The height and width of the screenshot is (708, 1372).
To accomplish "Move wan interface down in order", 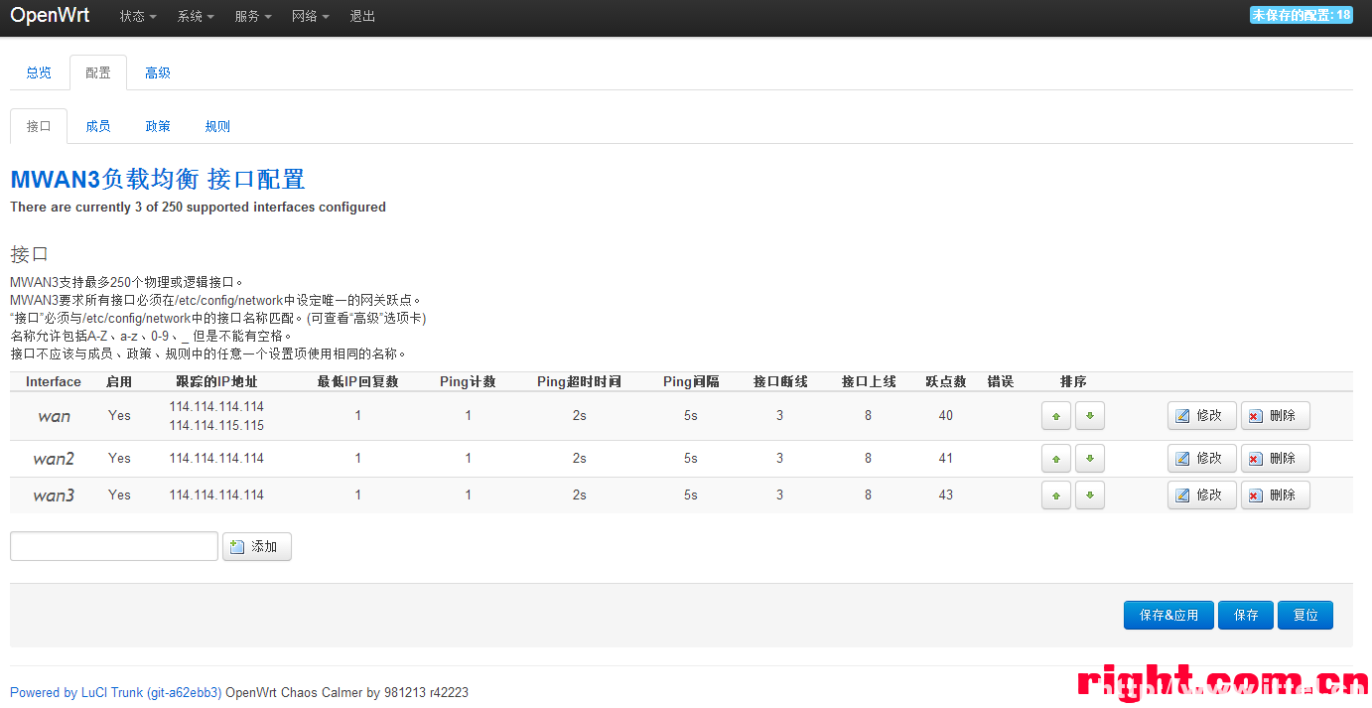I will (1089, 416).
